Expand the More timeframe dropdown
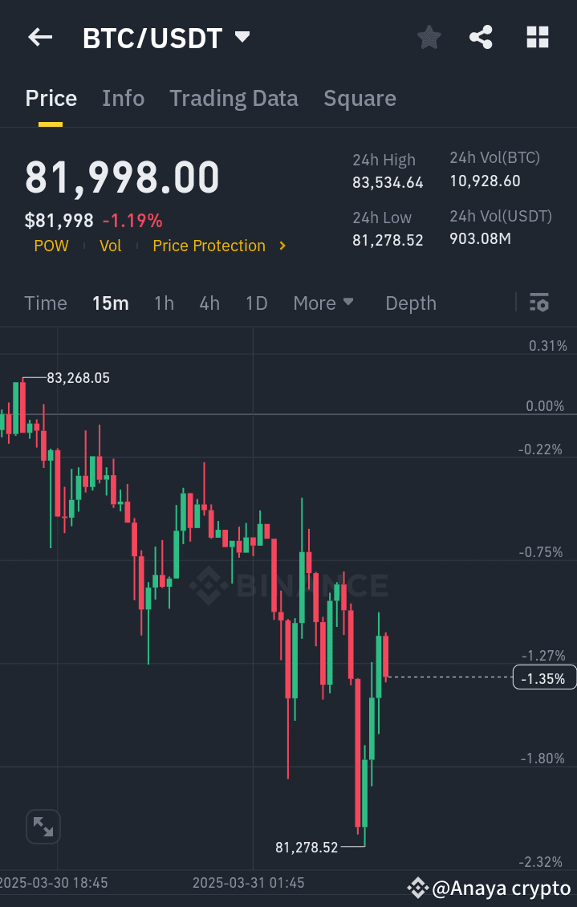 point(323,303)
